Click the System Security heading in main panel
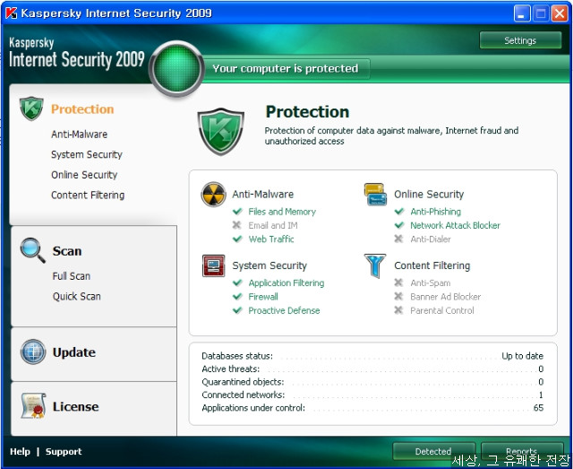The image size is (573, 469). [x=269, y=265]
